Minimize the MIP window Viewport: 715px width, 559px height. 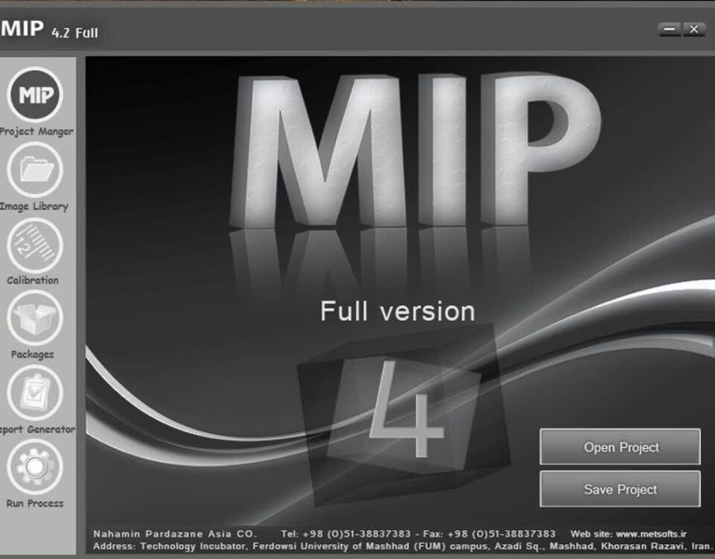(670, 29)
